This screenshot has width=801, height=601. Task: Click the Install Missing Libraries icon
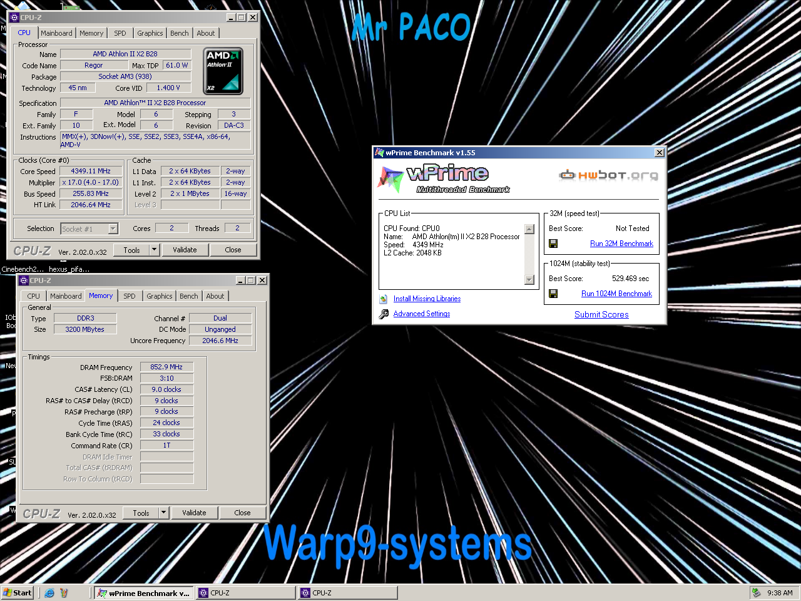click(383, 299)
